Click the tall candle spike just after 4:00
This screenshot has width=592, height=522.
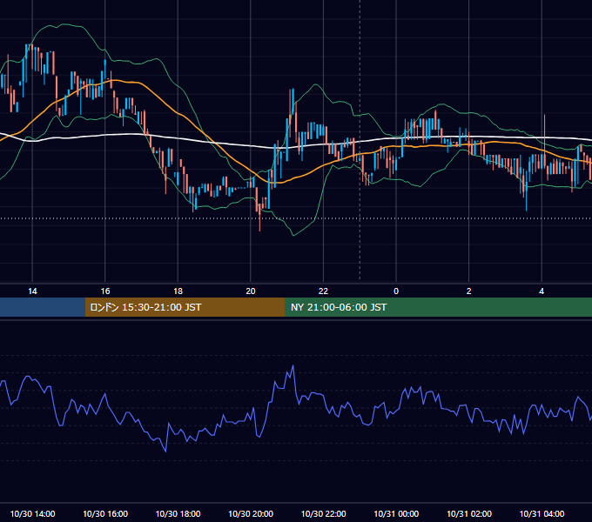544,142
